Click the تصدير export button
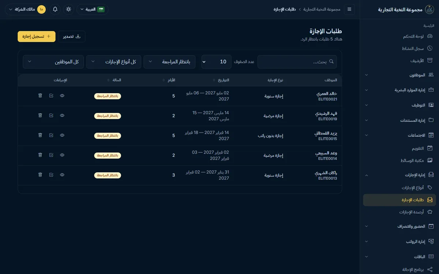Viewport: 439px width, 274px height. [72, 37]
